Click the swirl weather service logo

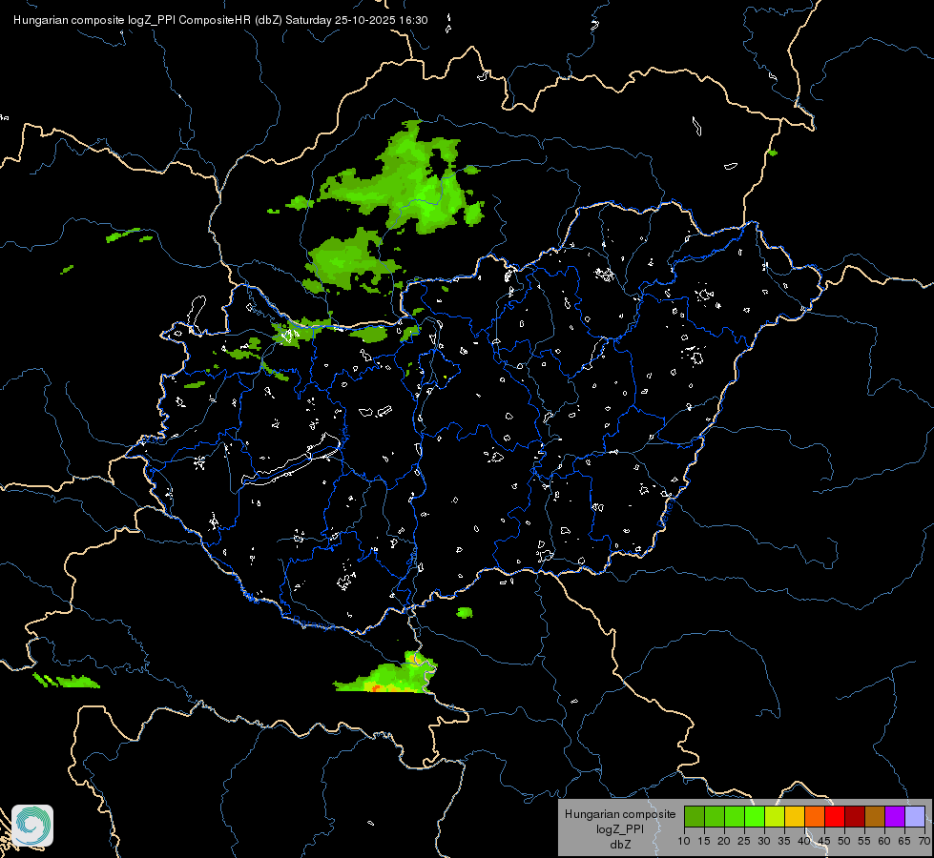(x=32, y=826)
